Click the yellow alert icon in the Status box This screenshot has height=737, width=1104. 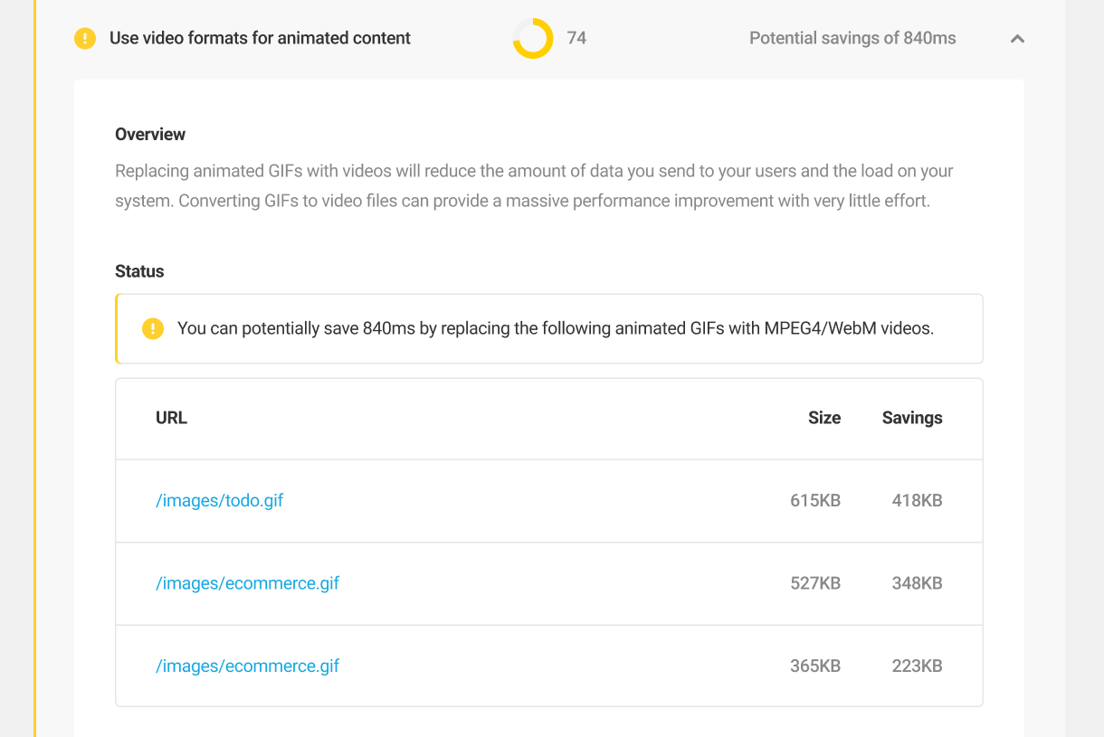(153, 328)
